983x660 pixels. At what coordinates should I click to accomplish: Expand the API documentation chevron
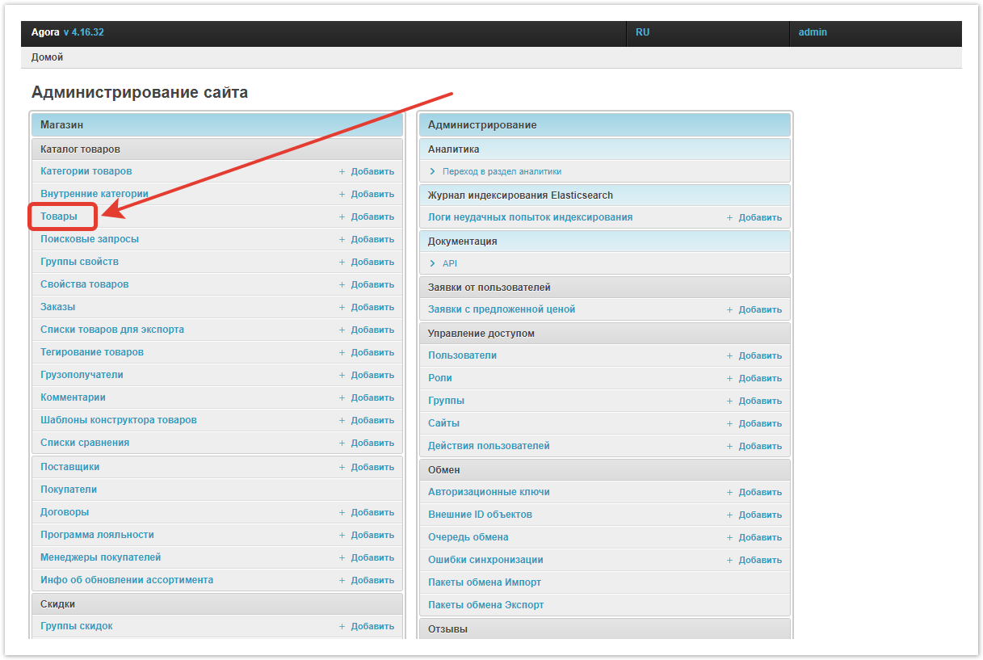[433, 263]
